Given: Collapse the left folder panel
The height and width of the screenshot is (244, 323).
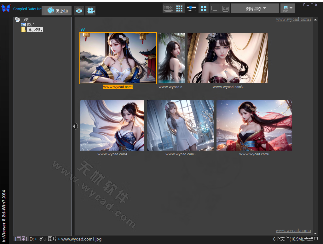Looking at the screenshot, I should pyautogui.click(x=75, y=126).
